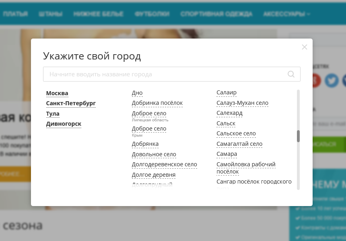Choose Салехард as your city

tap(229, 113)
